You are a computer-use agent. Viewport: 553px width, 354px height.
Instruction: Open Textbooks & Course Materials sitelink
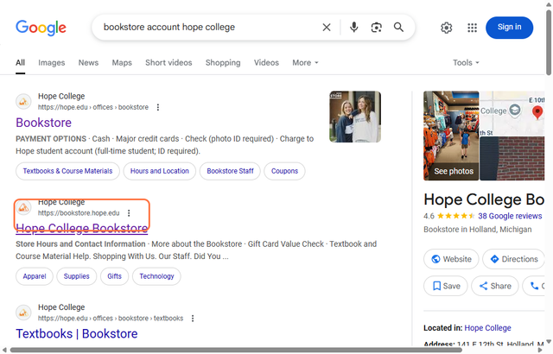pyautogui.click(x=67, y=171)
